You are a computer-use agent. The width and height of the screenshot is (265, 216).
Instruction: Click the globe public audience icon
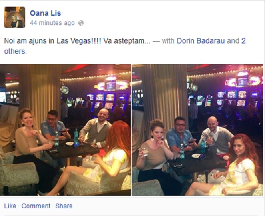click(x=81, y=23)
